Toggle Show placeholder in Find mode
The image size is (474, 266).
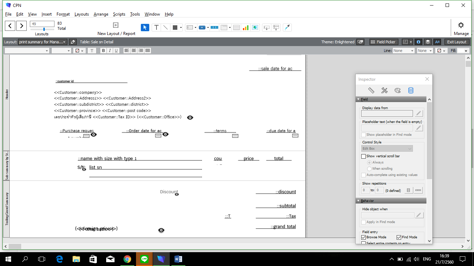pos(364,135)
